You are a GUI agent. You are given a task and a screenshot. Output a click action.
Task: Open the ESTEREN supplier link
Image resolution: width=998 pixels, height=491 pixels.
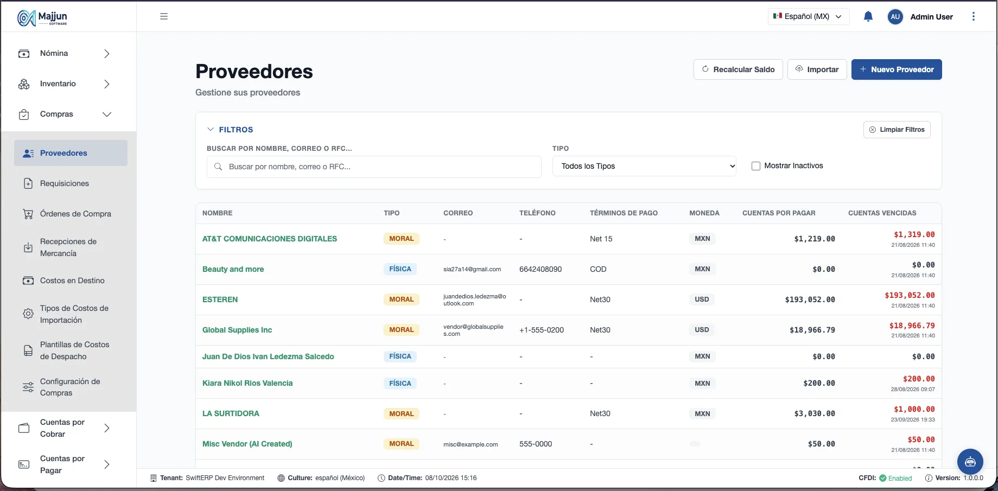(x=220, y=299)
